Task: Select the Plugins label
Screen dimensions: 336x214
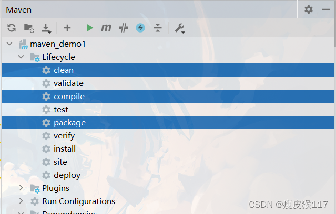Action: (56, 188)
